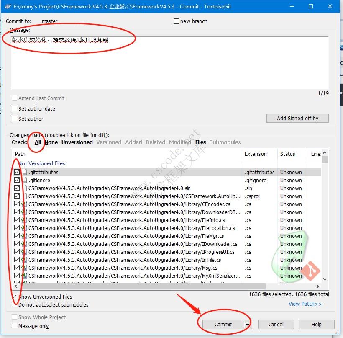Uncheck Show Unversioned Files

click(x=15, y=297)
